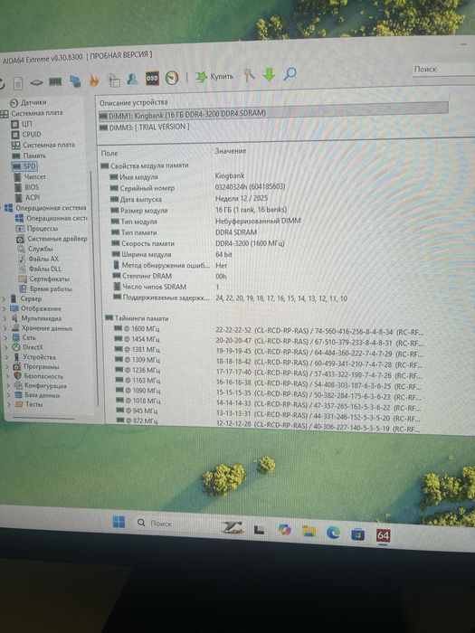Viewport: 475px width, 633px height.
Task: Open Copilot from the taskbar
Action: [285, 529]
